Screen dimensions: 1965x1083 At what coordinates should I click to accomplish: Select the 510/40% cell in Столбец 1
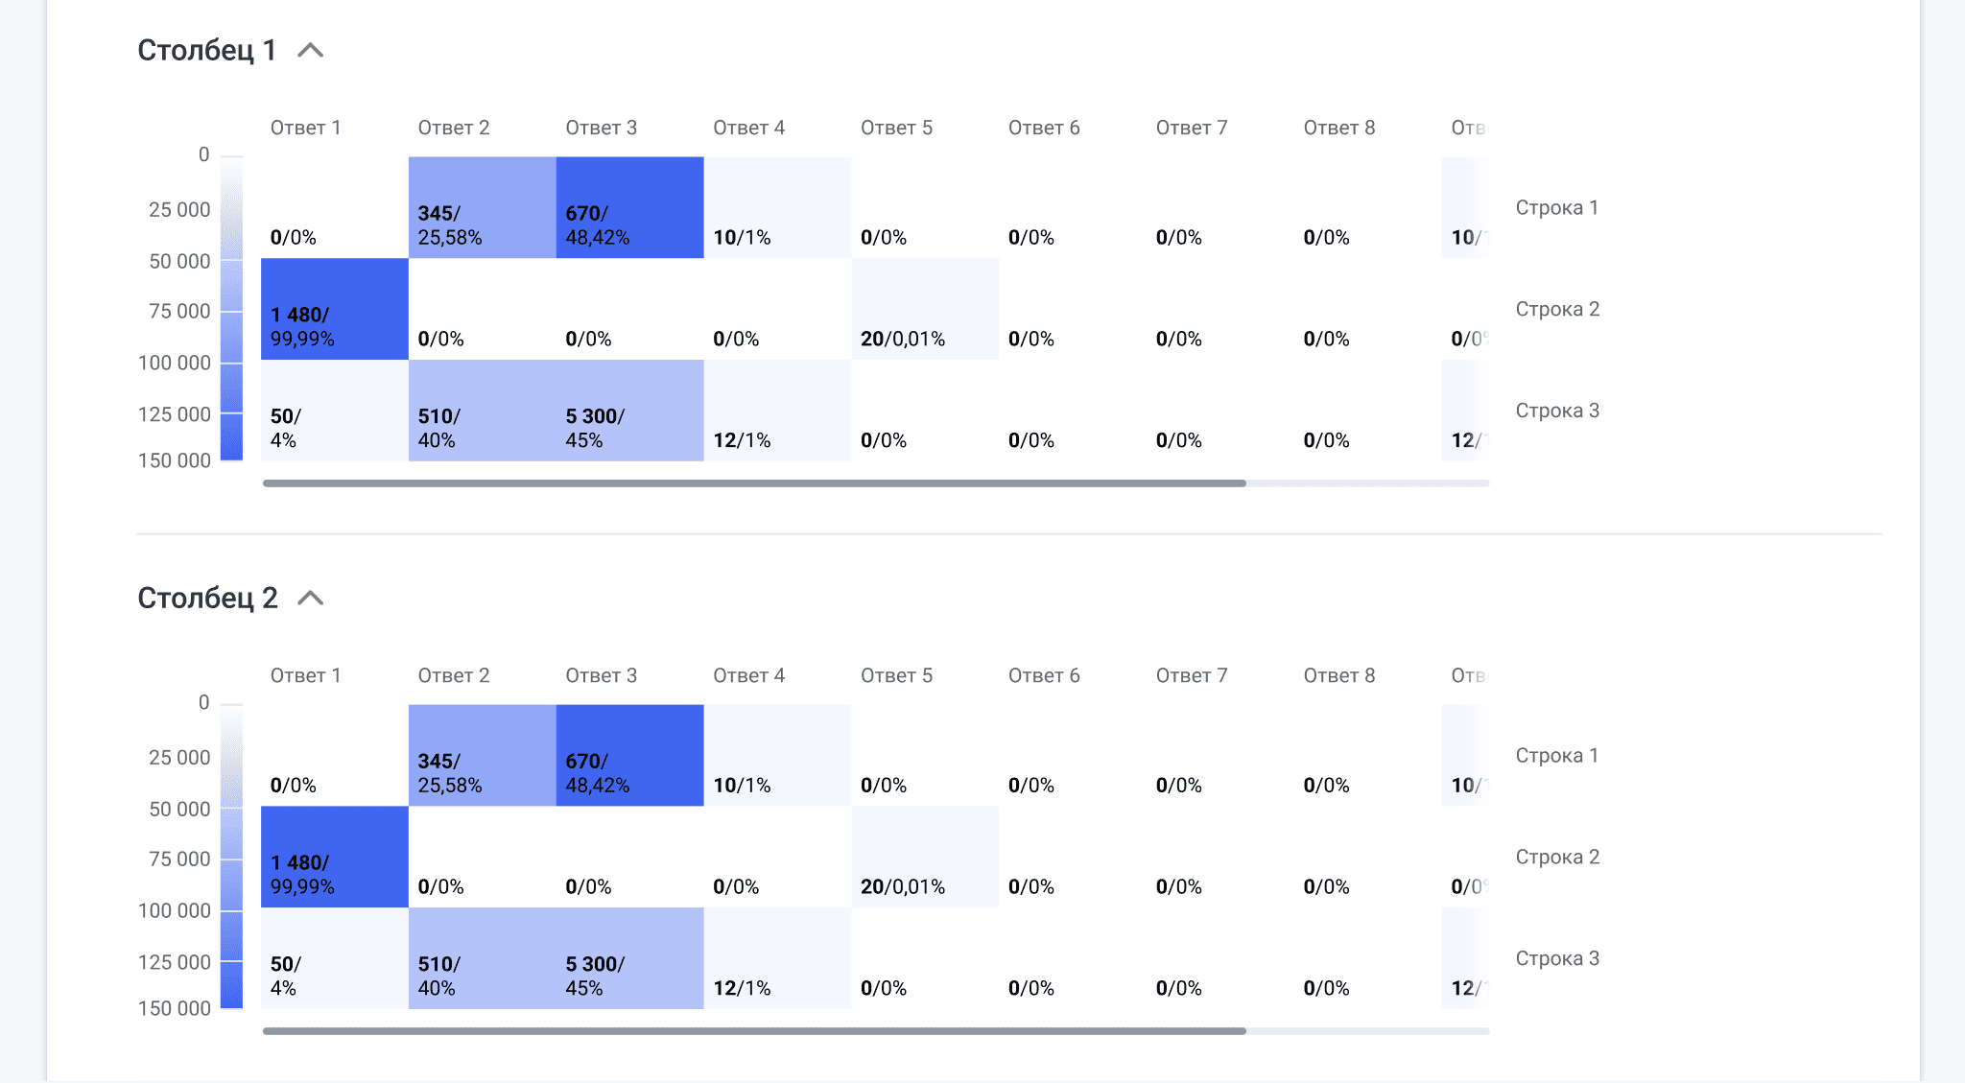482,411
